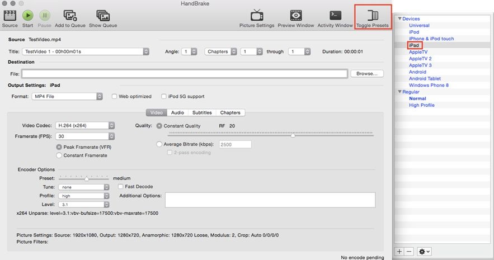Screen dimensions: 494x260
Task: Click Toggle Presets drawer icon
Action: pos(373,15)
